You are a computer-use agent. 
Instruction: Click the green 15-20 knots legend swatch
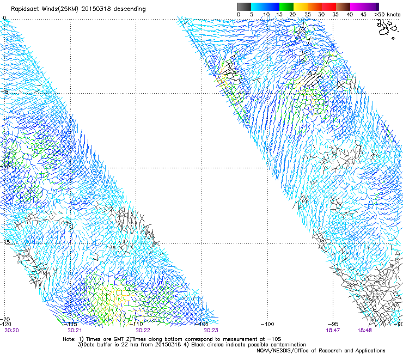[x=286, y=7]
